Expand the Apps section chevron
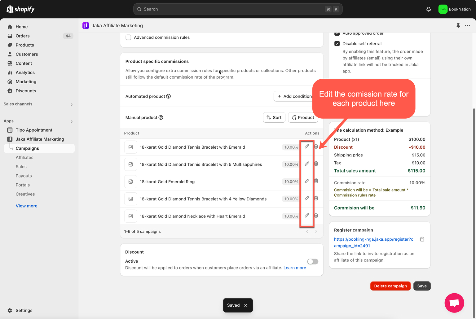 pyautogui.click(x=71, y=121)
